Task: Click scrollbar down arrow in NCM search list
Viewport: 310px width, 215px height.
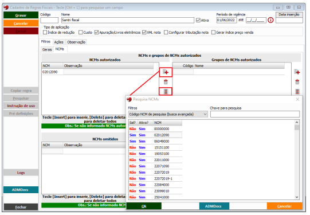Action: [x=297, y=197]
